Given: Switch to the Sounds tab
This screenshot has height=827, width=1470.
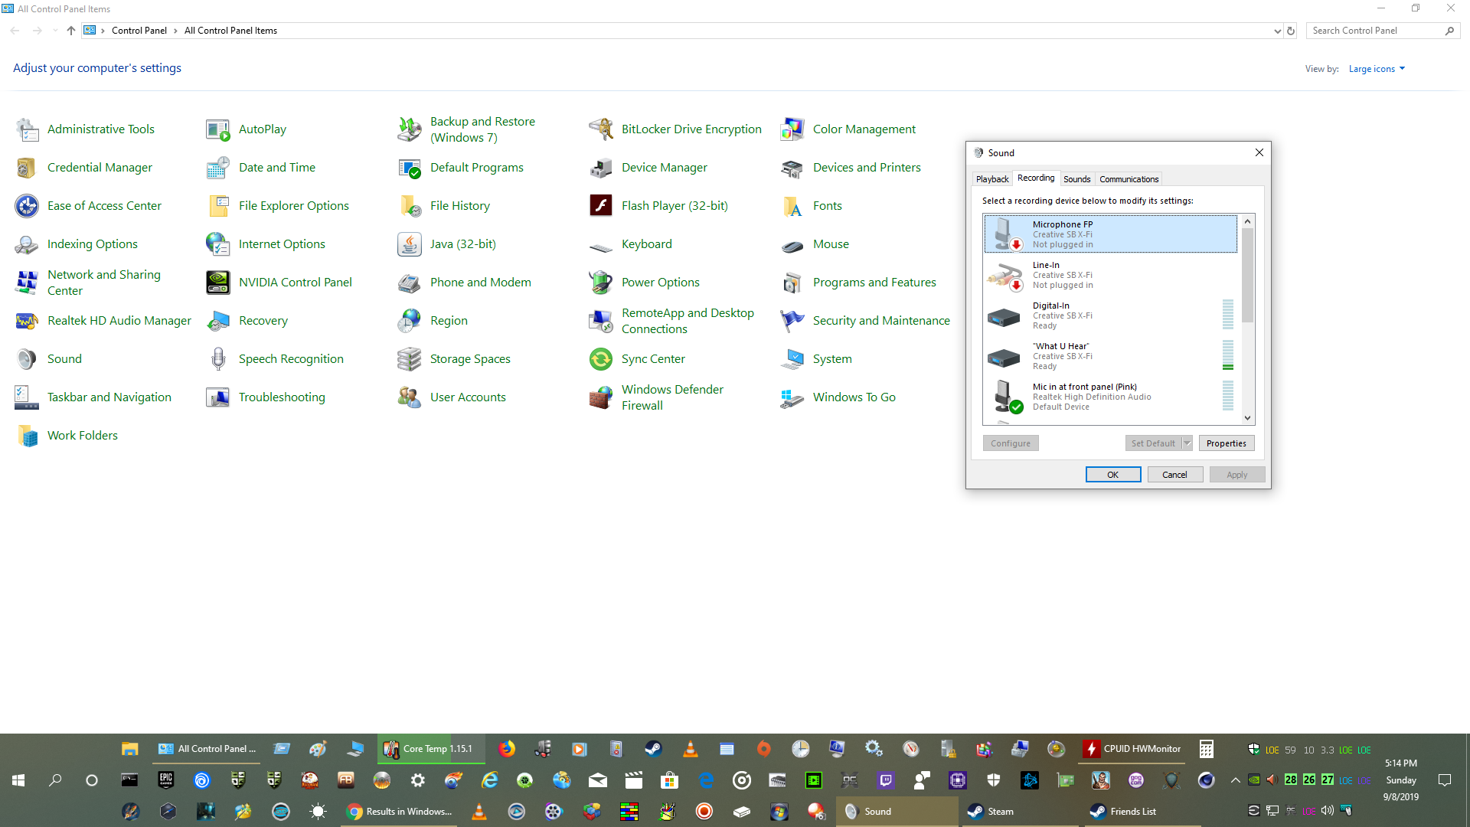Looking at the screenshot, I should pos(1076,179).
